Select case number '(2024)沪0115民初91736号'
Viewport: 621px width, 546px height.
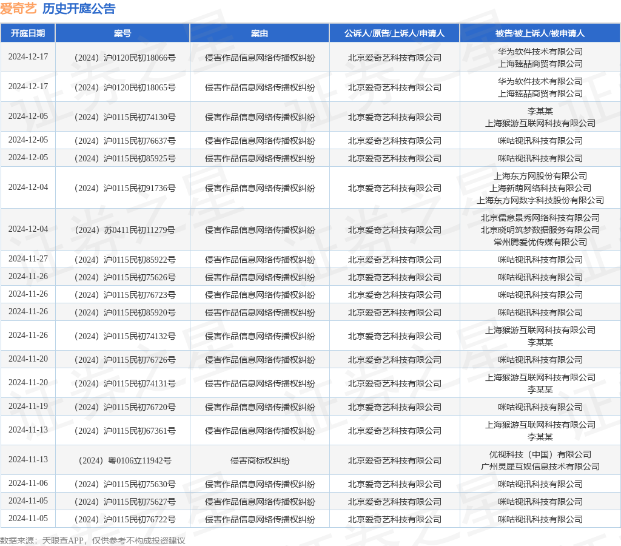pos(125,188)
